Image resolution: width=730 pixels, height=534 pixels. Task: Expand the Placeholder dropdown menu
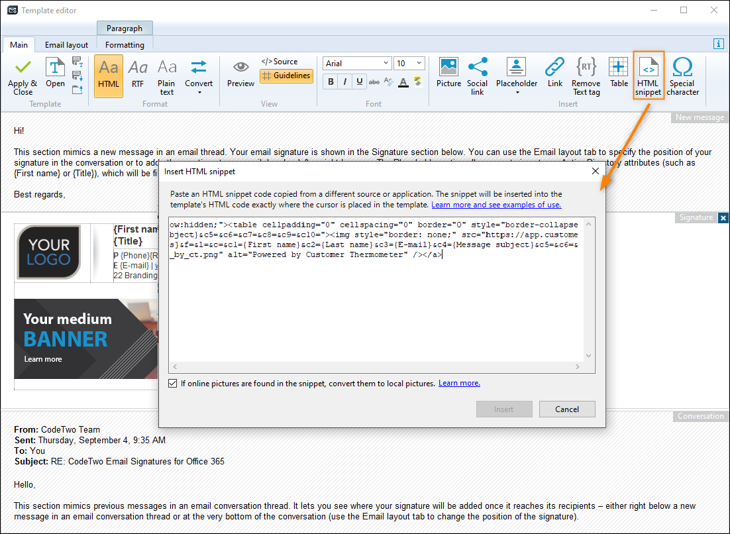[x=517, y=76]
